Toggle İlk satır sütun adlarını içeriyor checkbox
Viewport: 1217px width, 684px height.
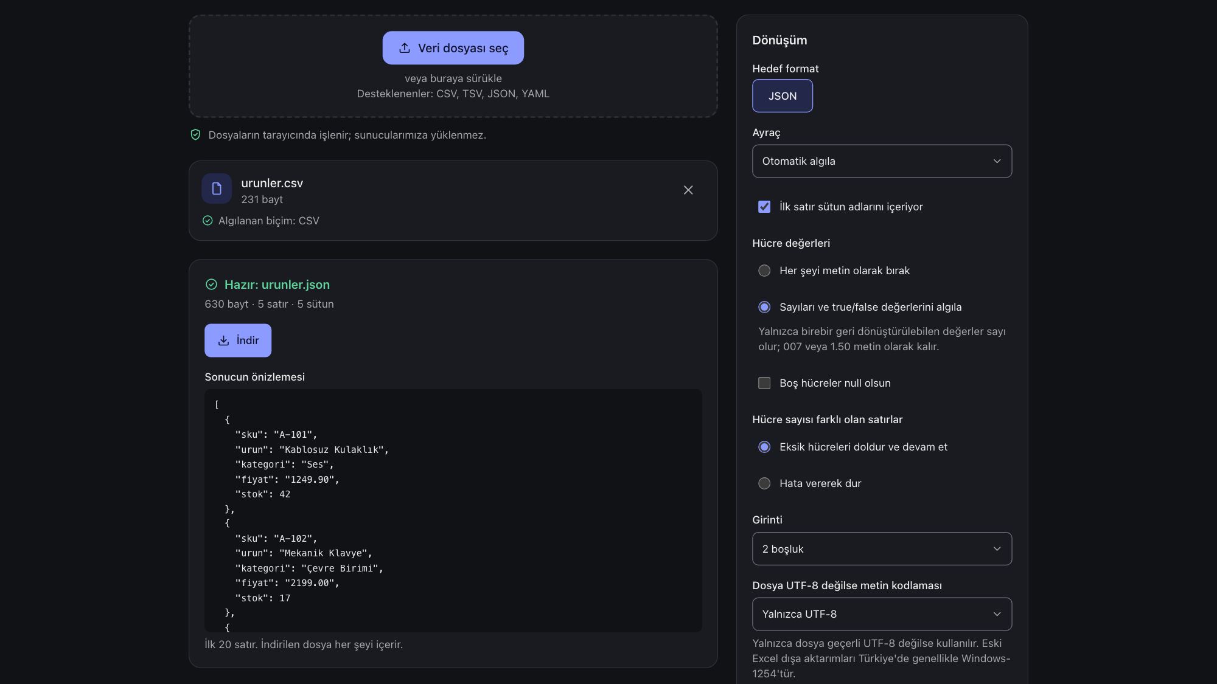pyautogui.click(x=764, y=207)
